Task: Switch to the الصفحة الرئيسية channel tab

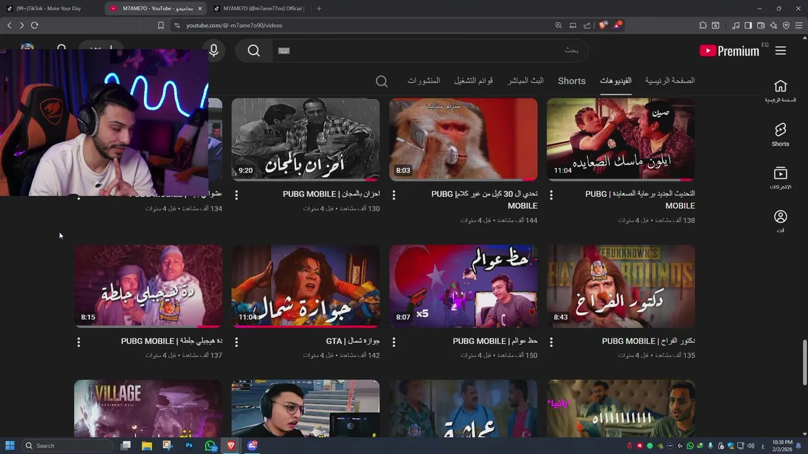Action: point(670,81)
